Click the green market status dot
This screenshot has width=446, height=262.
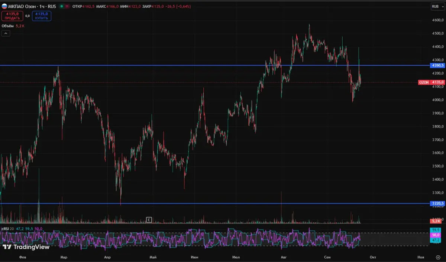point(61,6)
